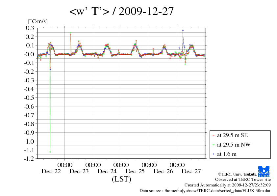Click x-axis date label Dec-23
The height and width of the screenshot is (196, 277).
pos(79,171)
